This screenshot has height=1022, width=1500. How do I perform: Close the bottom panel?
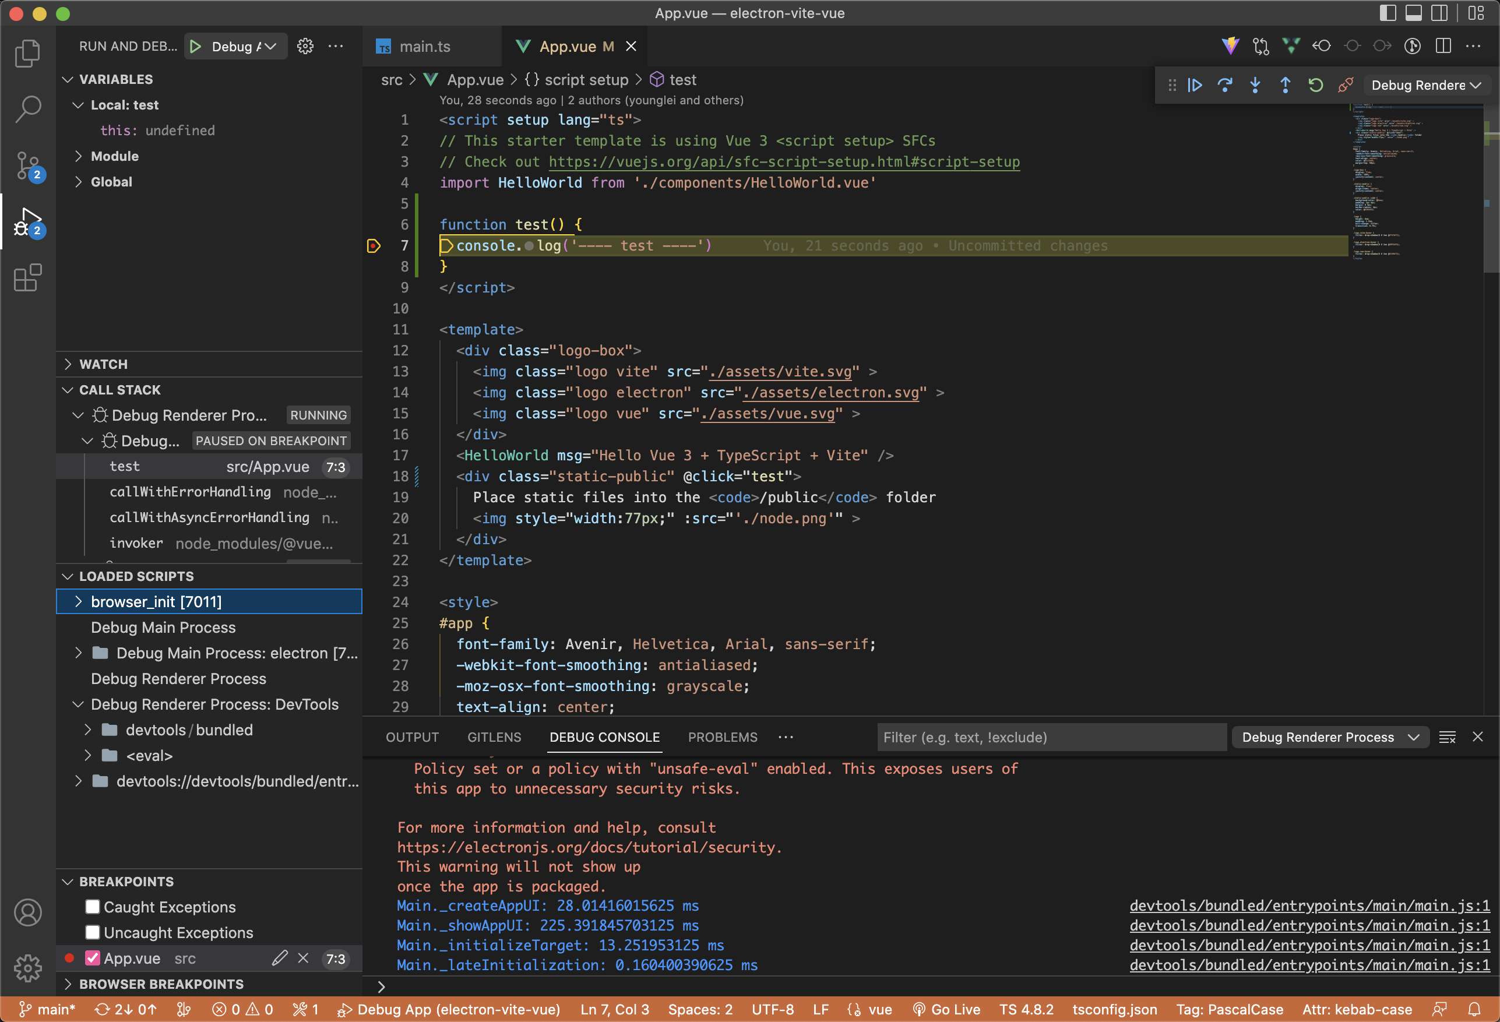pyautogui.click(x=1477, y=737)
